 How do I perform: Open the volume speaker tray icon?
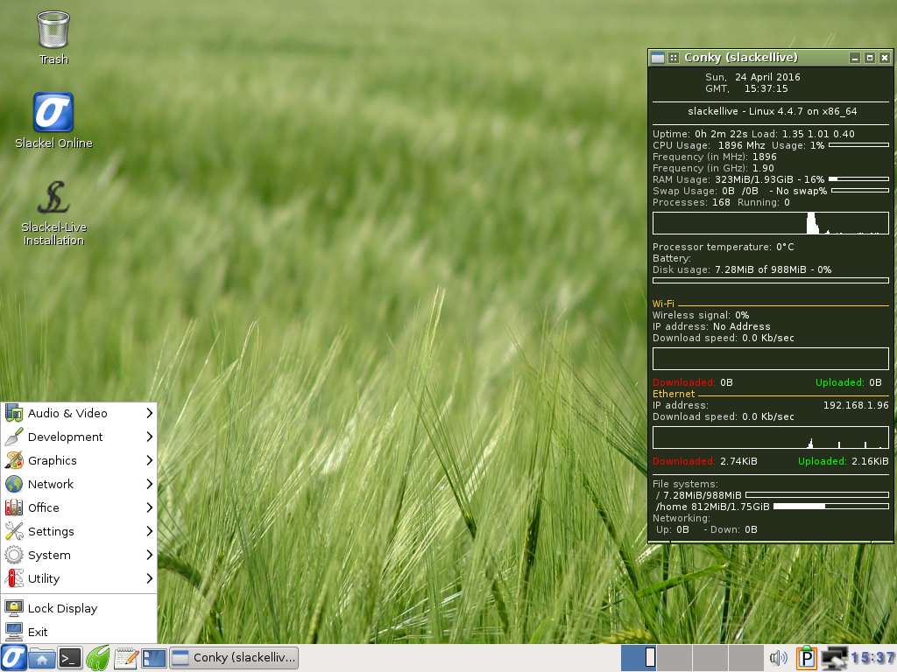[x=778, y=658]
